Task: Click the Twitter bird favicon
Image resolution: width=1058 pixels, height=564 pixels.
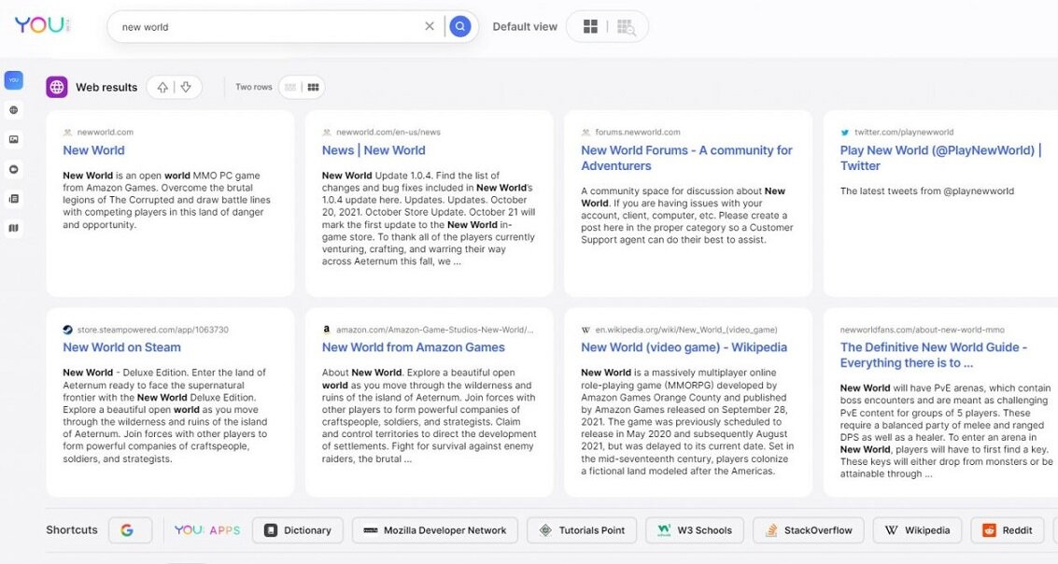Action: click(845, 133)
